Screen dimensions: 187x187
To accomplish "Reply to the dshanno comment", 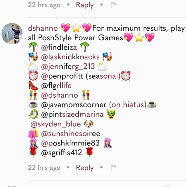I will coord(85,168).
